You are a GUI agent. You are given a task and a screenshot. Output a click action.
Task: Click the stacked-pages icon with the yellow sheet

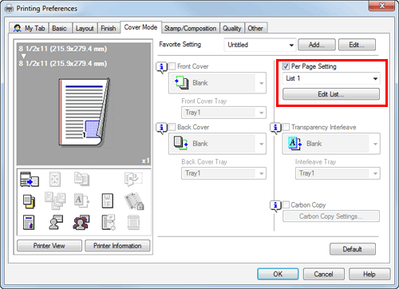[29, 201]
